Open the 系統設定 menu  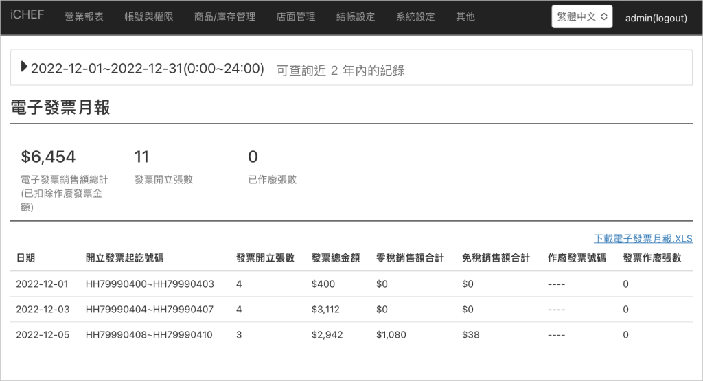click(415, 16)
